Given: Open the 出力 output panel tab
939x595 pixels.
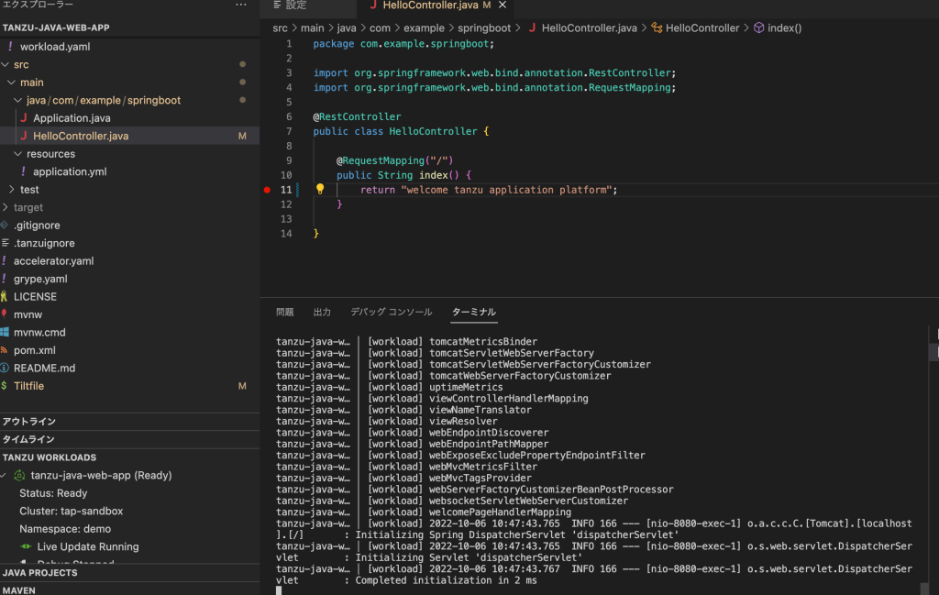Looking at the screenshot, I should [322, 313].
